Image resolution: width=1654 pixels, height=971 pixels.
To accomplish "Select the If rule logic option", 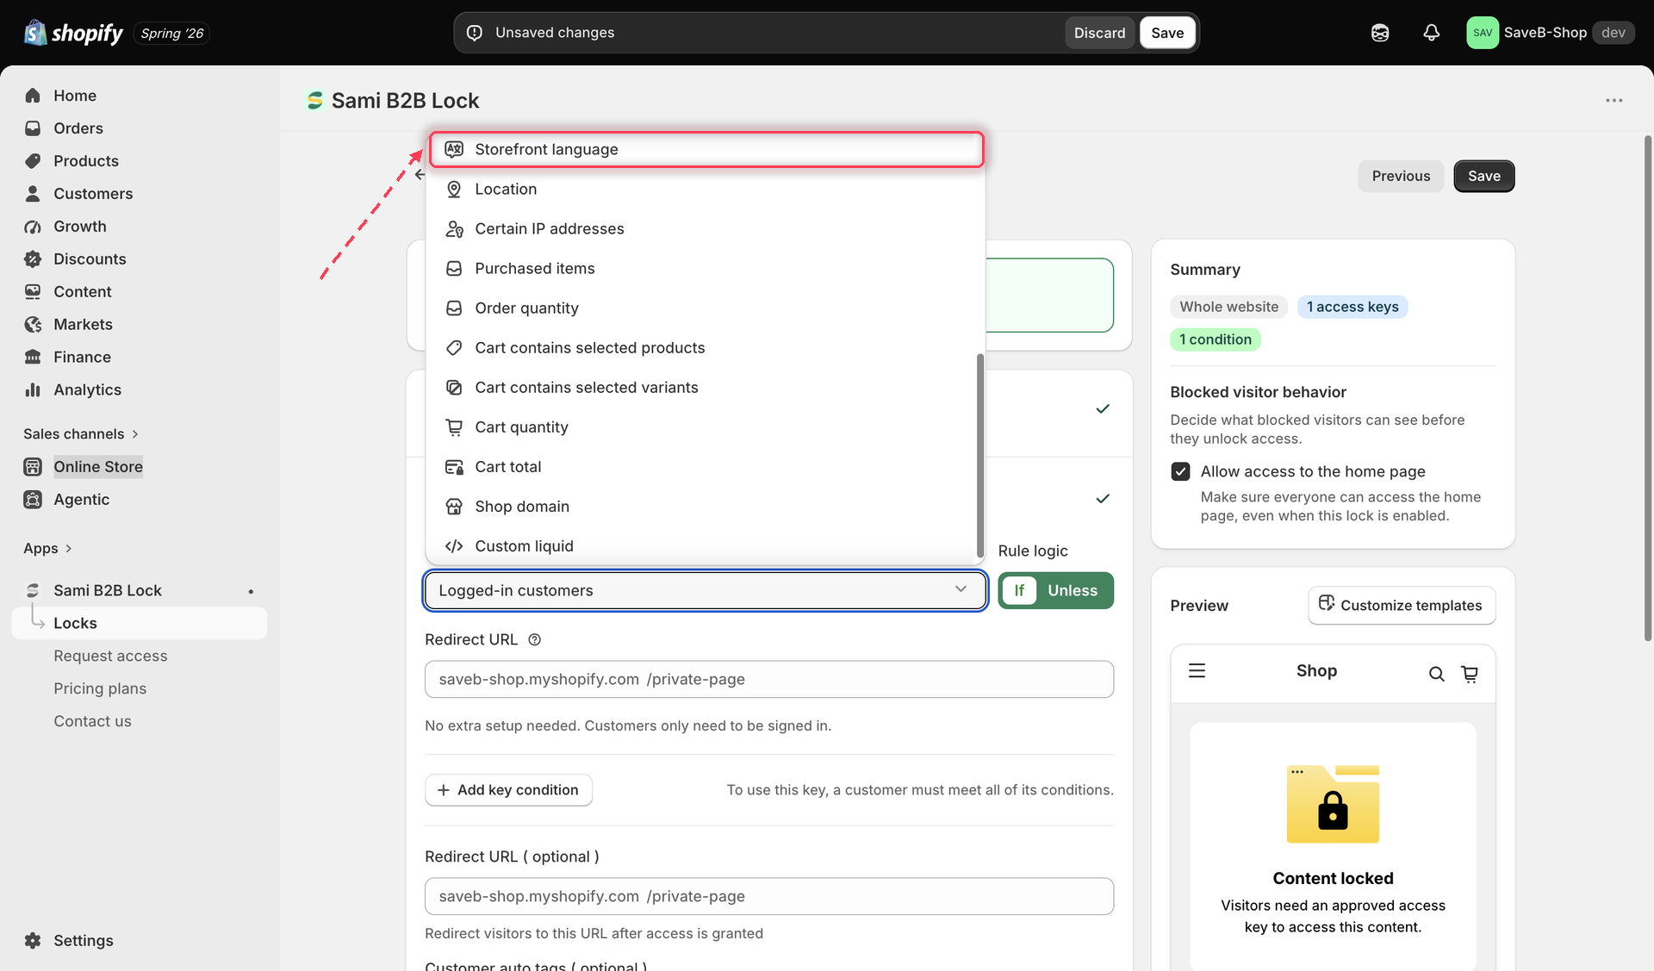I will coord(1019,590).
